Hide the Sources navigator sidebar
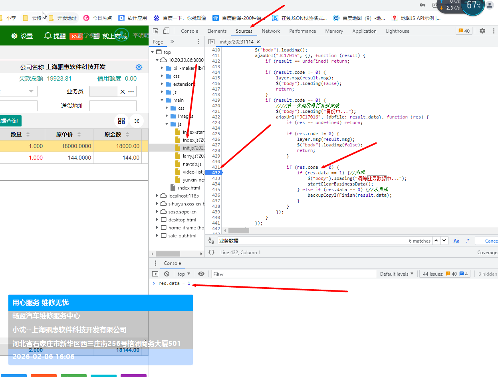This screenshot has width=498, height=377. [x=211, y=42]
